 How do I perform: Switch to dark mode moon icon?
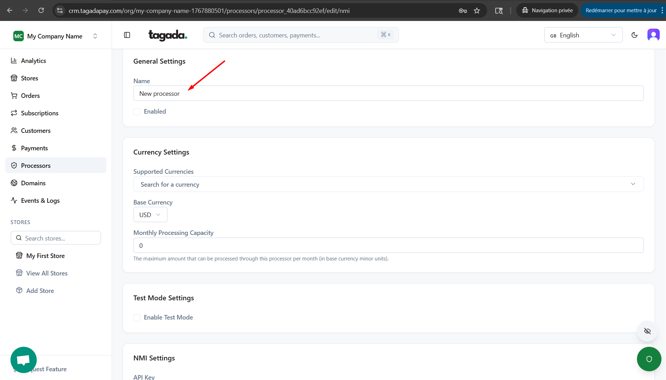634,35
